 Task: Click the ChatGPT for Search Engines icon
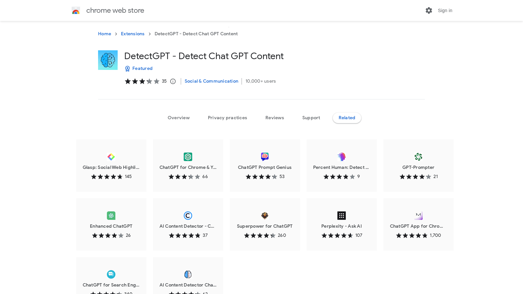pyautogui.click(x=111, y=274)
